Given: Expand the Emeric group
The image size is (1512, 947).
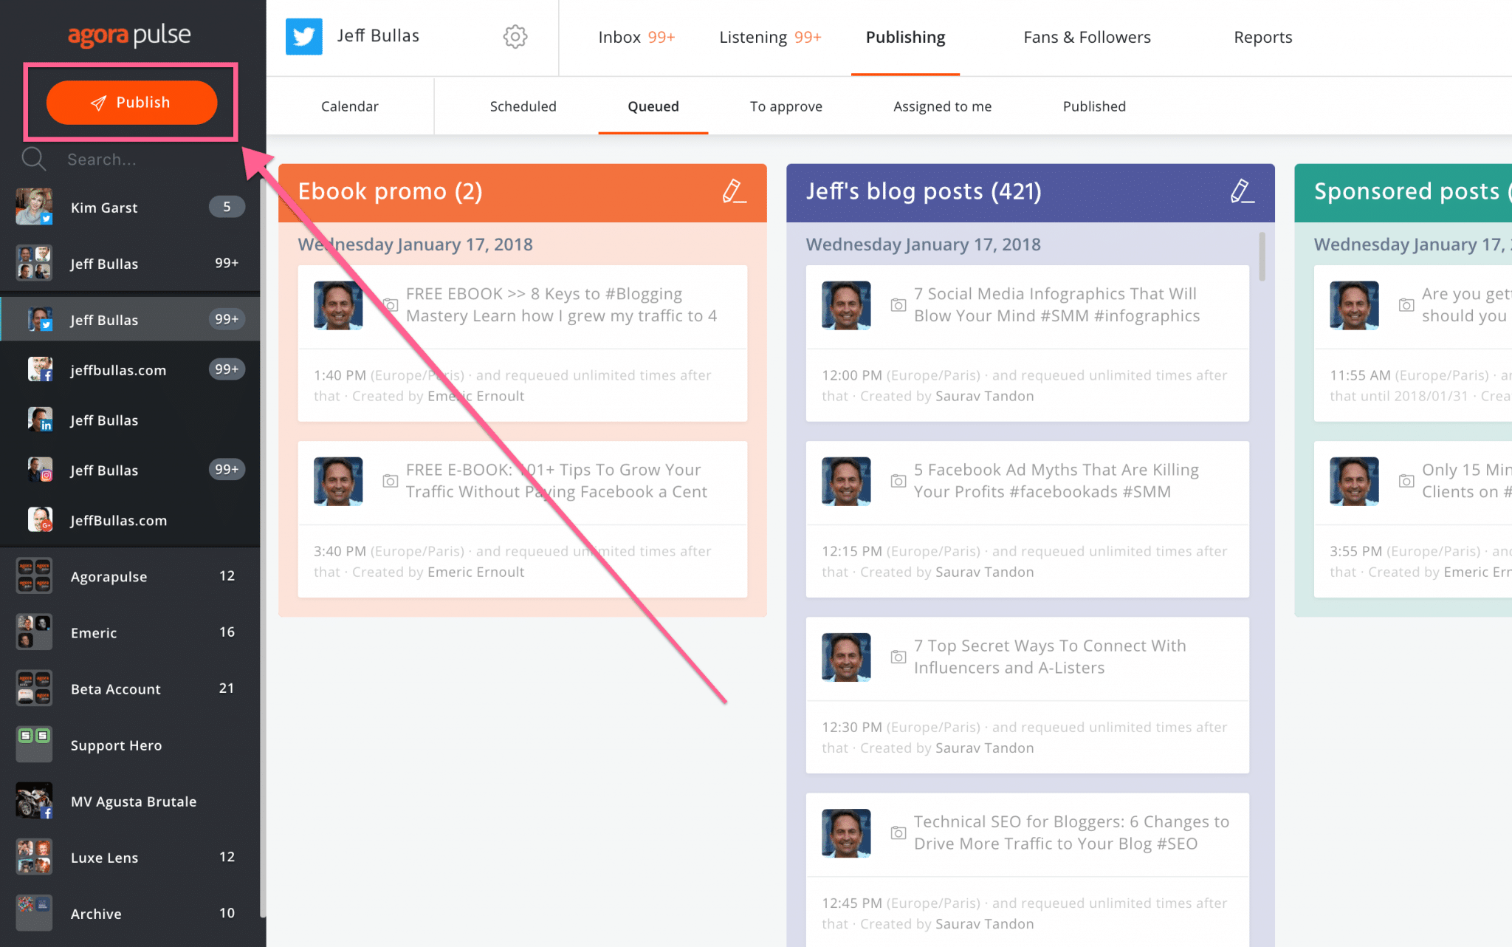Looking at the screenshot, I should pyautogui.click(x=130, y=632).
